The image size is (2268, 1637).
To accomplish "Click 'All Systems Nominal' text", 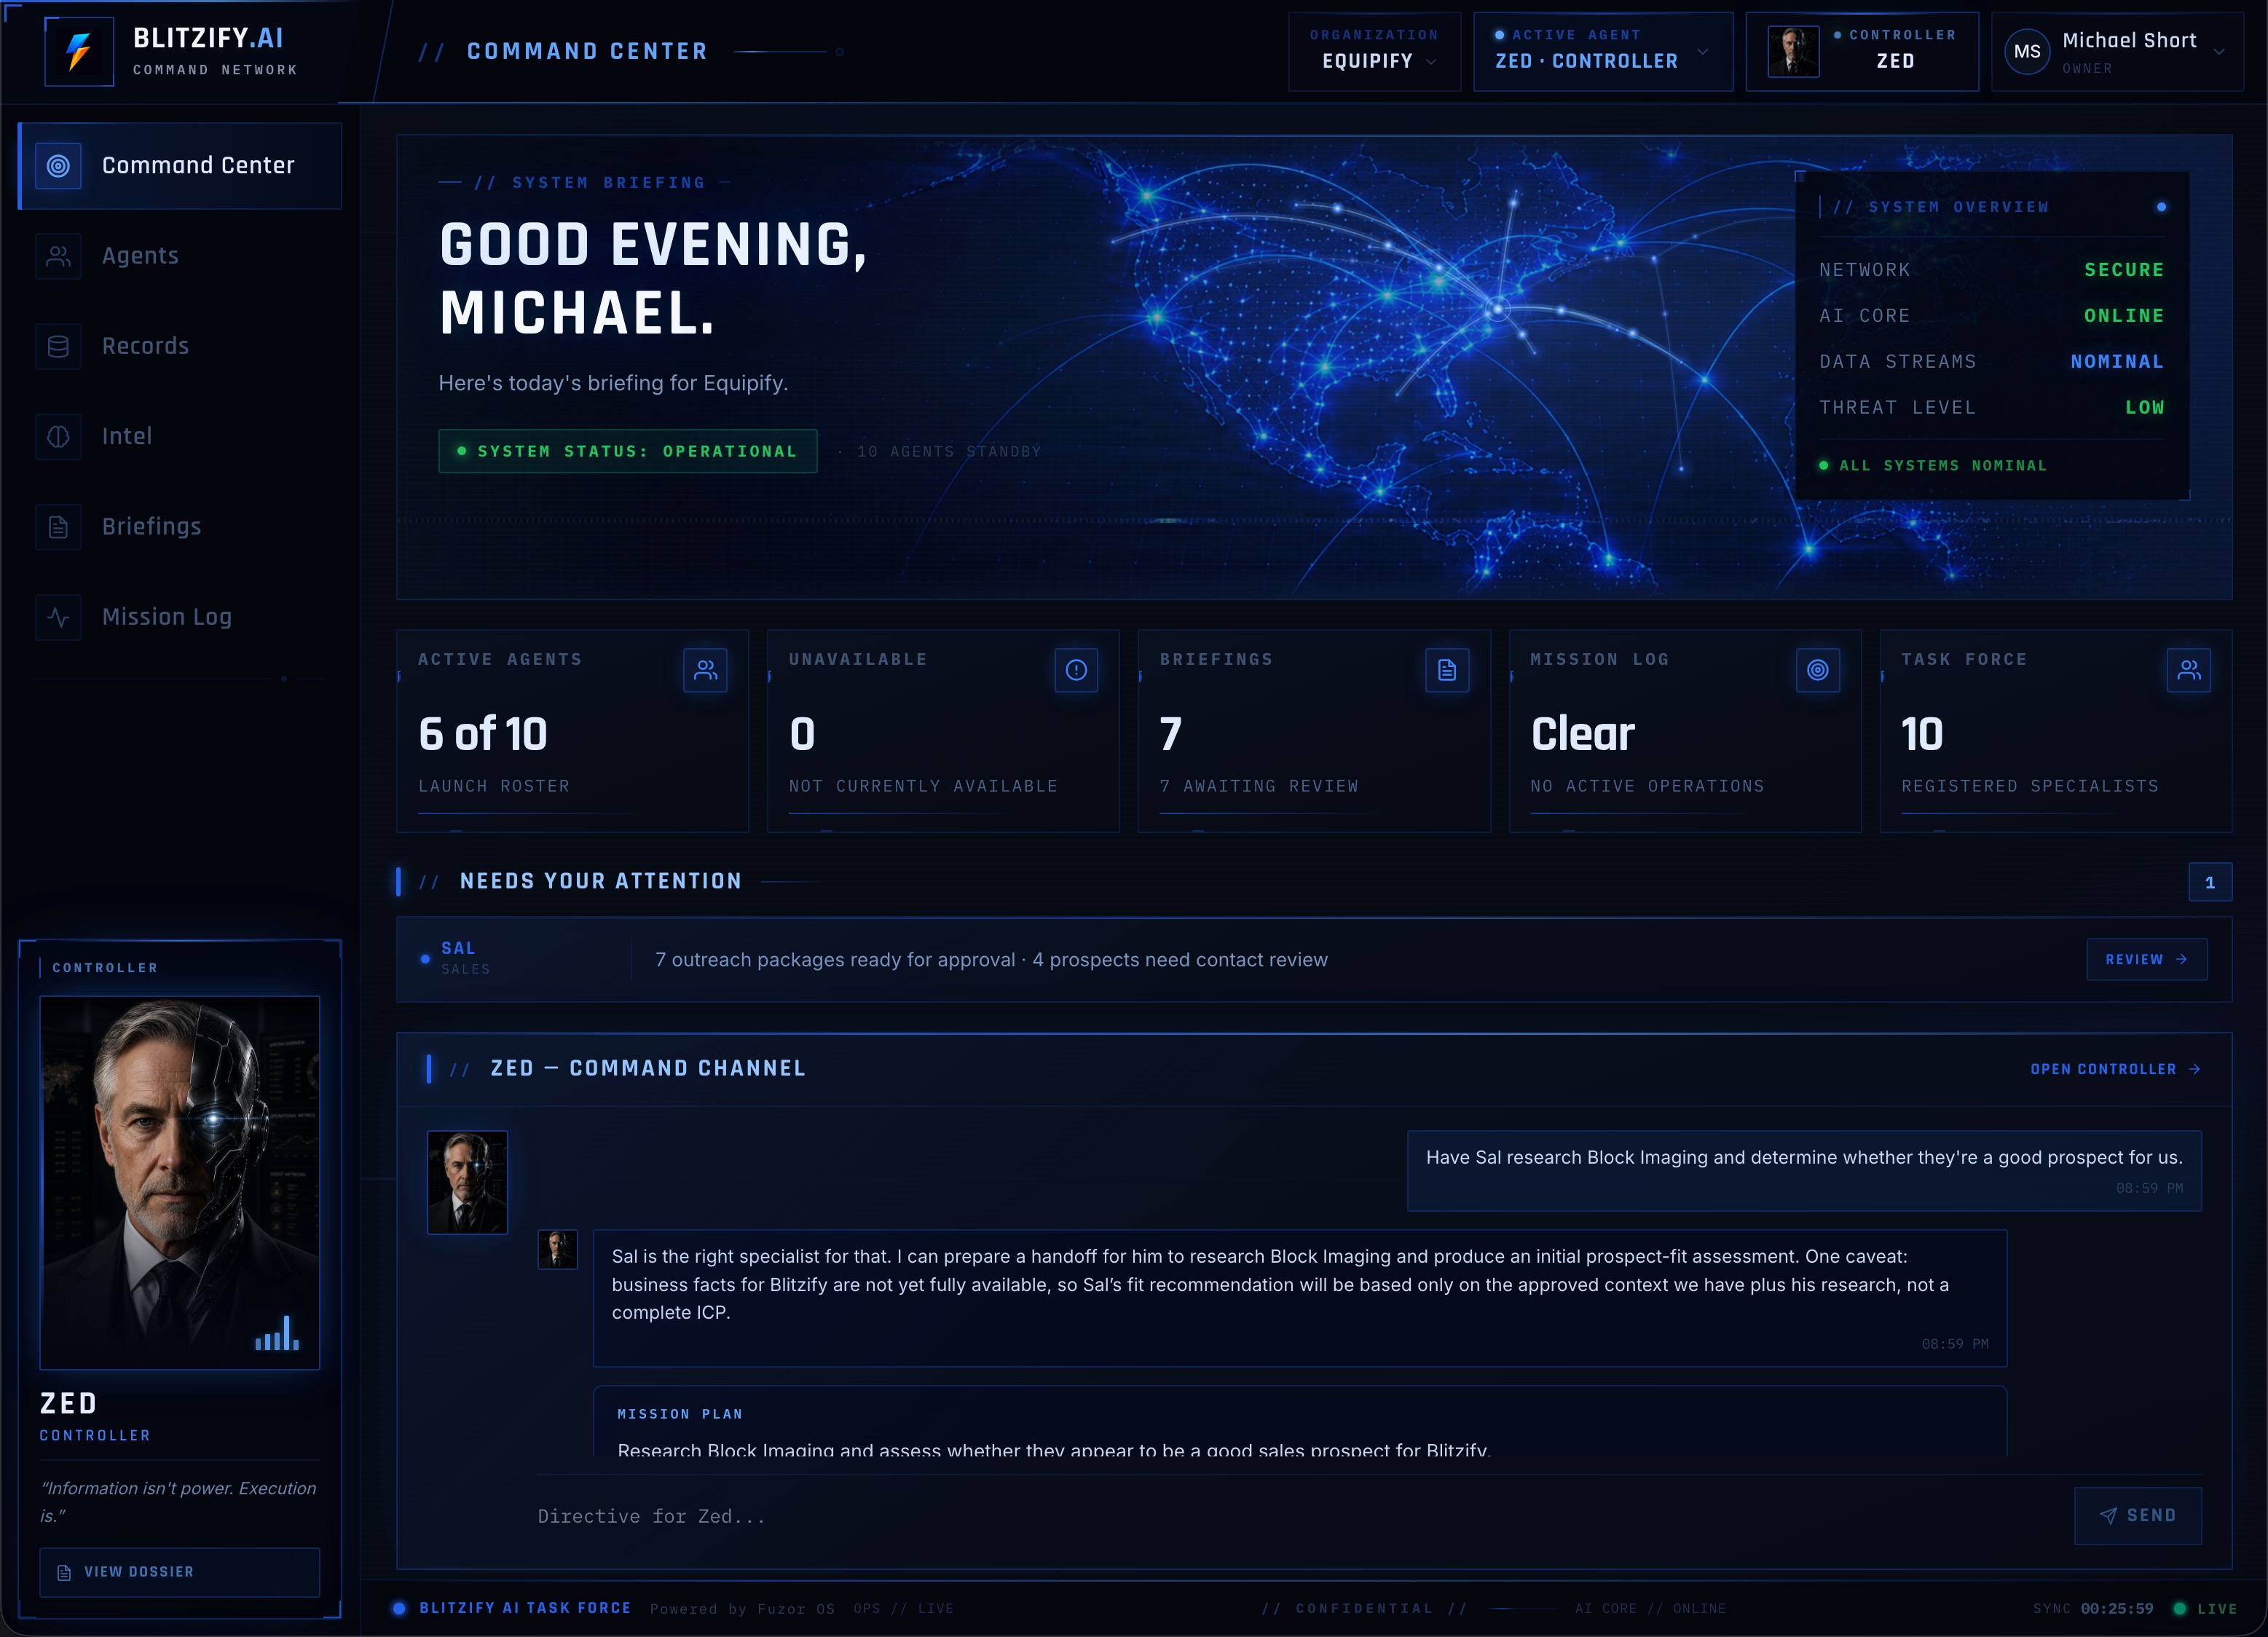I will coord(1943,466).
